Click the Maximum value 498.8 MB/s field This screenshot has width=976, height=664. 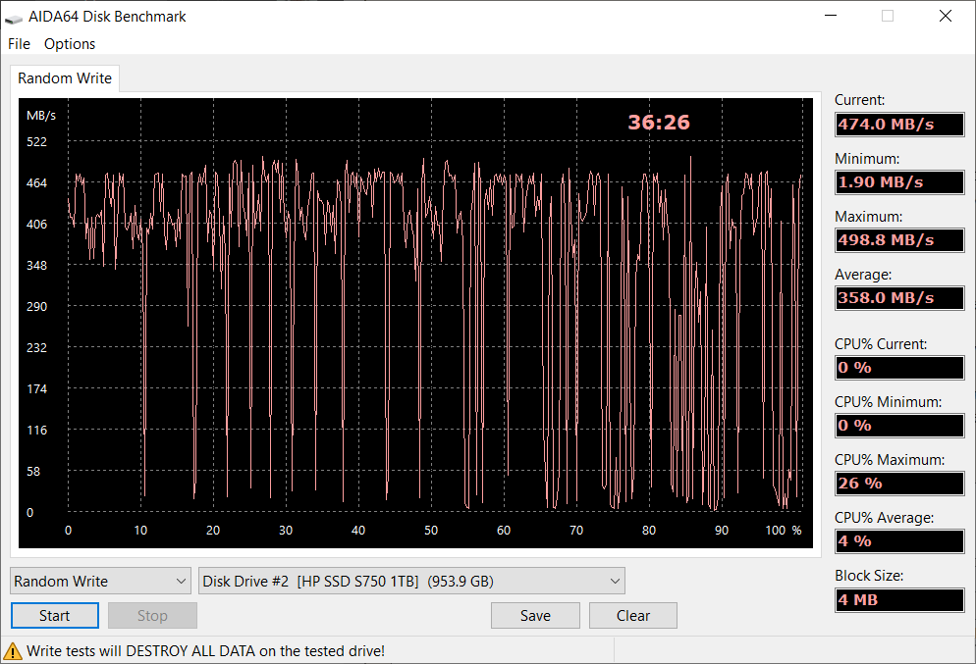(898, 240)
